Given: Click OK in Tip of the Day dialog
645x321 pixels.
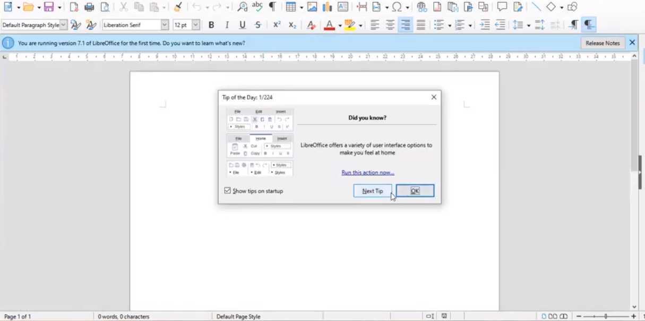Looking at the screenshot, I should coord(415,191).
